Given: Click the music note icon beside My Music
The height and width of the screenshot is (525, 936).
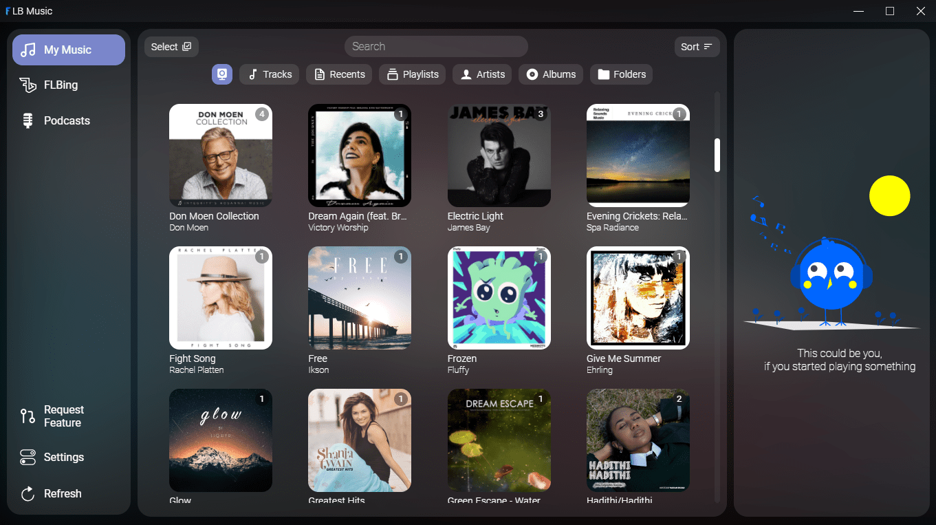Looking at the screenshot, I should (x=28, y=50).
